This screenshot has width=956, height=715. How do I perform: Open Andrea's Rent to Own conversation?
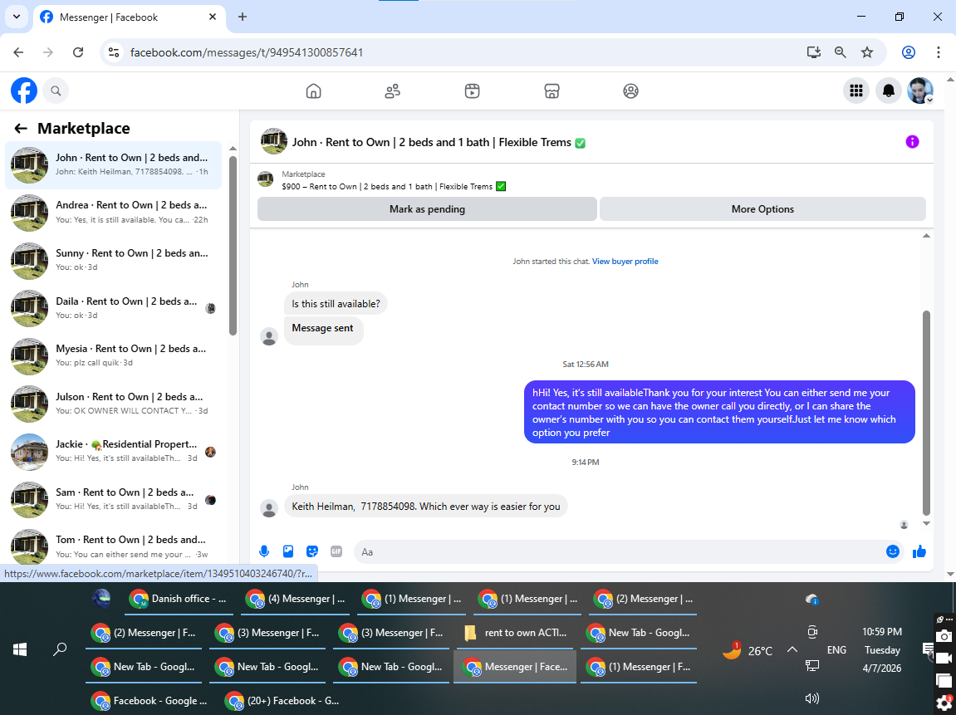pyautogui.click(x=114, y=212)
